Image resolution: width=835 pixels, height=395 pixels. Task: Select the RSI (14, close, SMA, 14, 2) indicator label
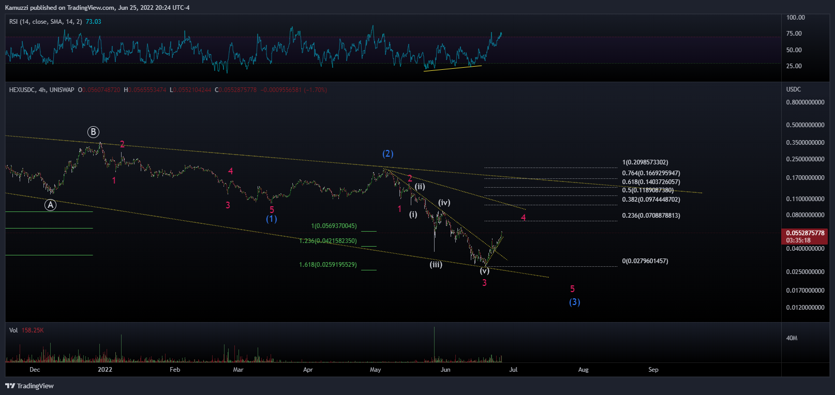click(x=46, y=22)
